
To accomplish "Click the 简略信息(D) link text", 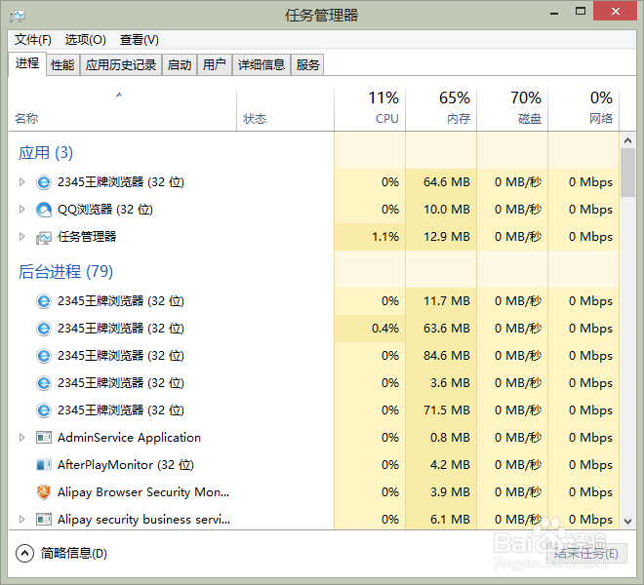I will [74, 554].
